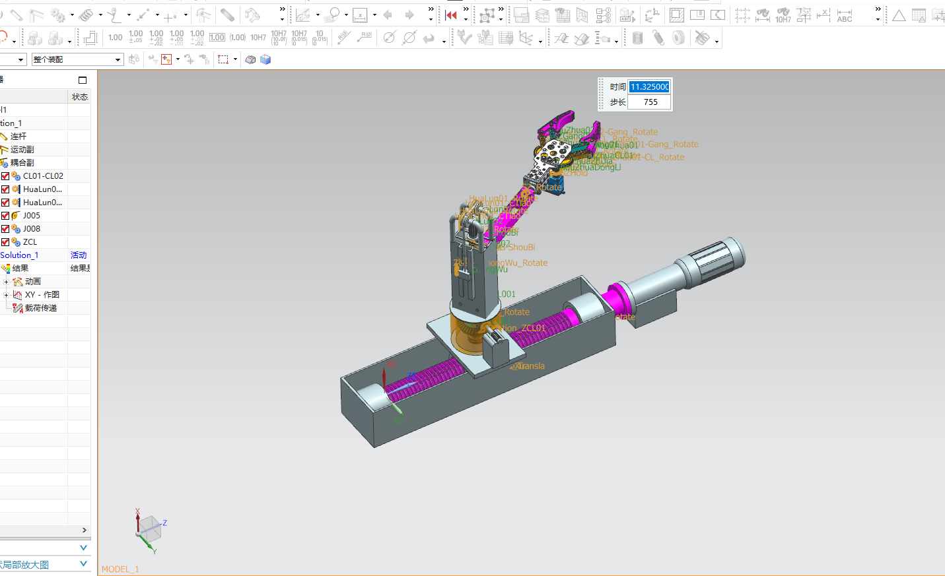Uncheck the J008 checkbox
Screen dimensions: 945x576
tap(5, 229)
